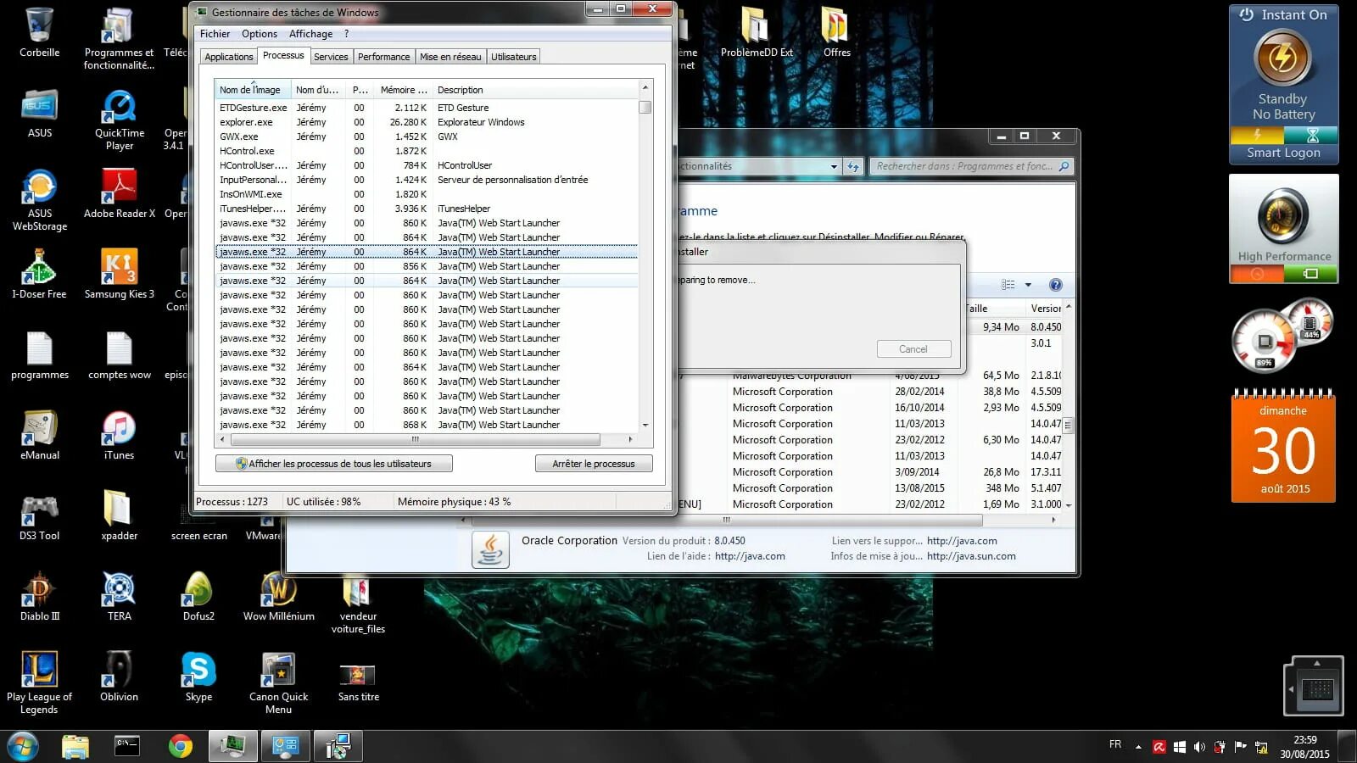Viewport: 1357px width, 763px height.
Task: Open the Affichage menu in Task Manager
Action: click(310, 34)
